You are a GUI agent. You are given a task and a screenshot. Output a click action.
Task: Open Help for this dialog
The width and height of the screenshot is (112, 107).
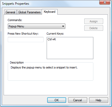[x=99, y=100]
